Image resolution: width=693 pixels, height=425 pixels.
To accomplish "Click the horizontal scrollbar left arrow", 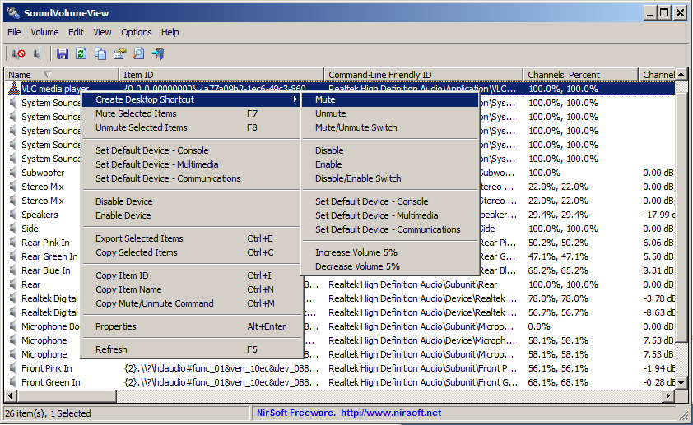I will (11, 396).
